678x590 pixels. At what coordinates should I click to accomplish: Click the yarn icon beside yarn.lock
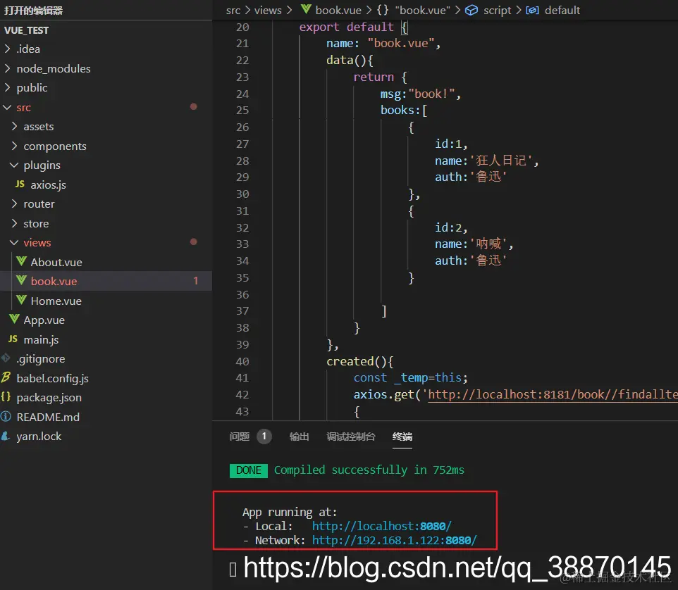(6, 436)
